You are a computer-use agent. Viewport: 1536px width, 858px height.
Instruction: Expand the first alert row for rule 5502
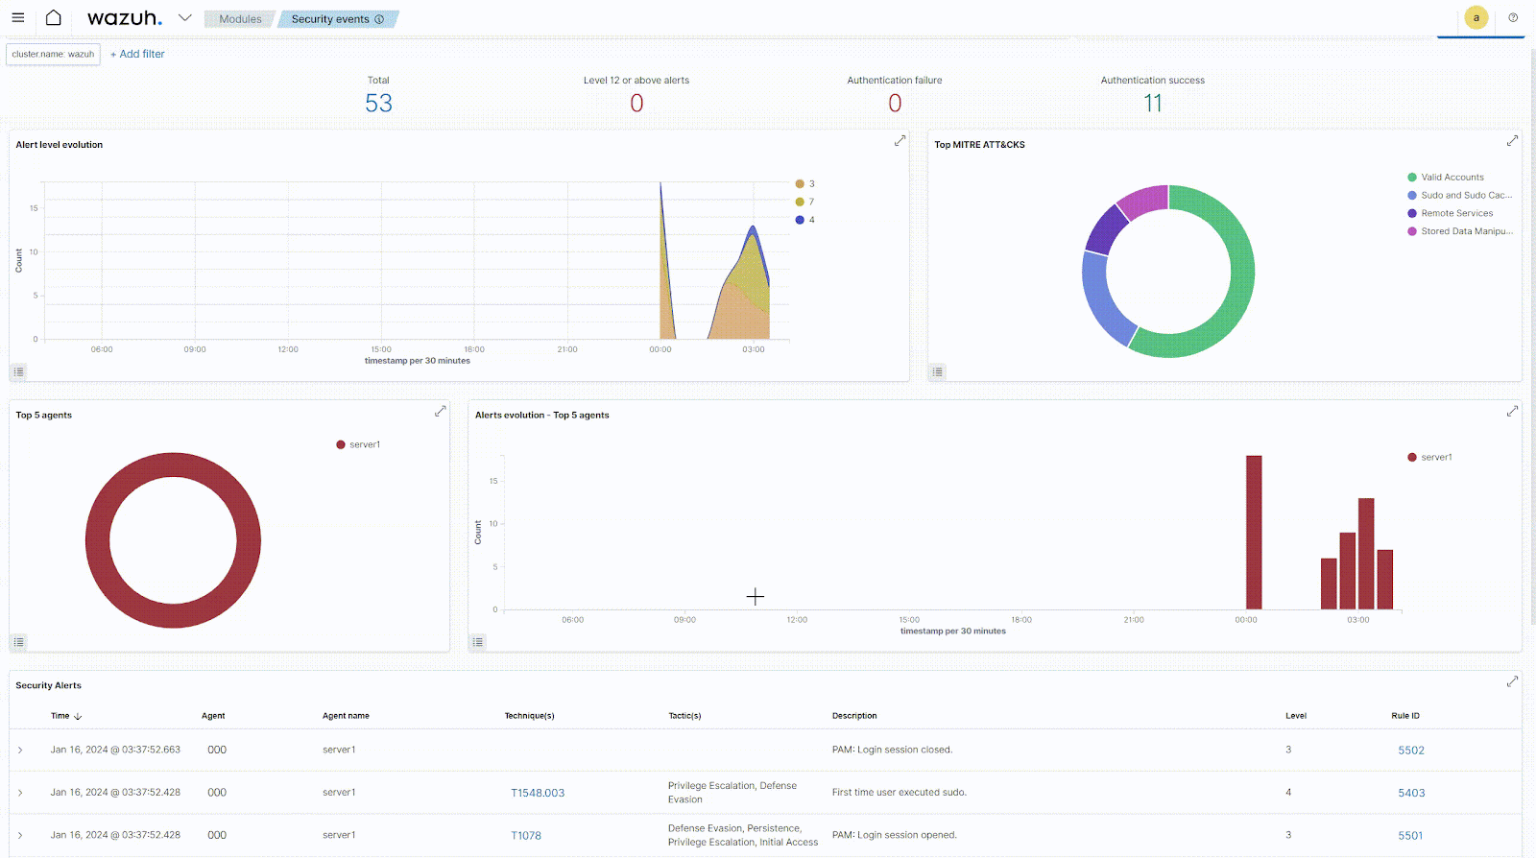(x=20, y=751)
